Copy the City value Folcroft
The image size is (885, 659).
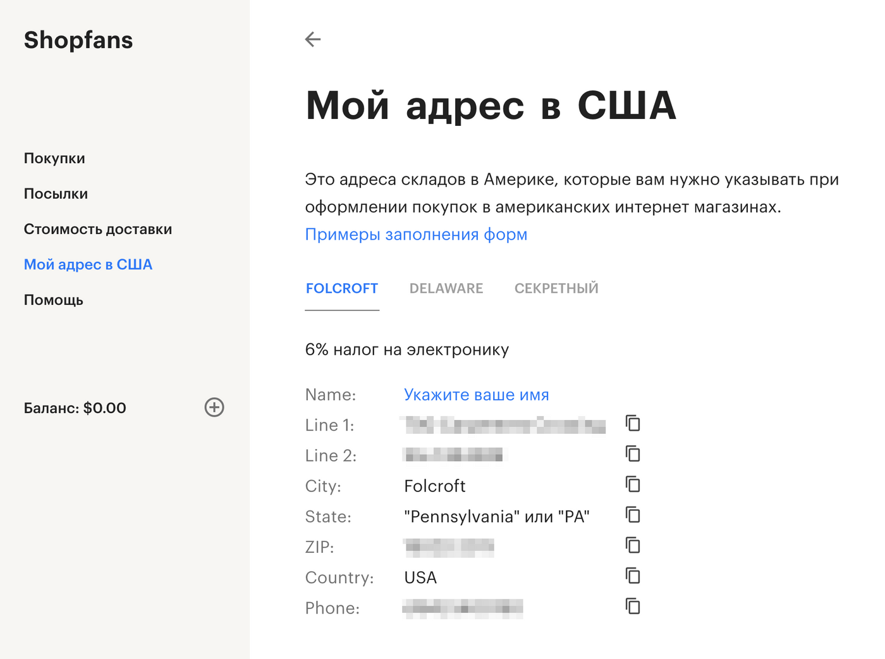point(633,484)
